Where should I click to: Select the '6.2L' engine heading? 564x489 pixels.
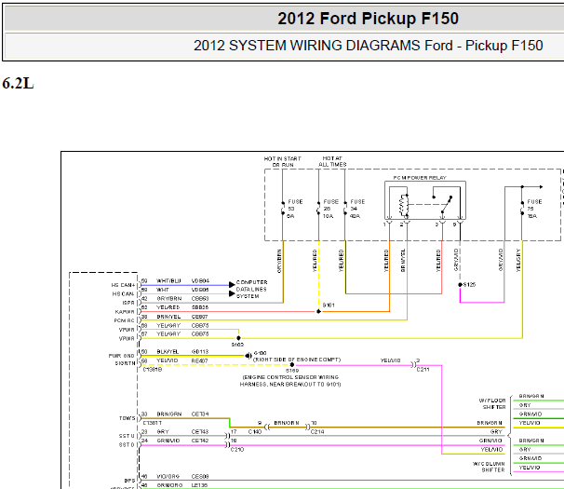click(x=18, y=83)
